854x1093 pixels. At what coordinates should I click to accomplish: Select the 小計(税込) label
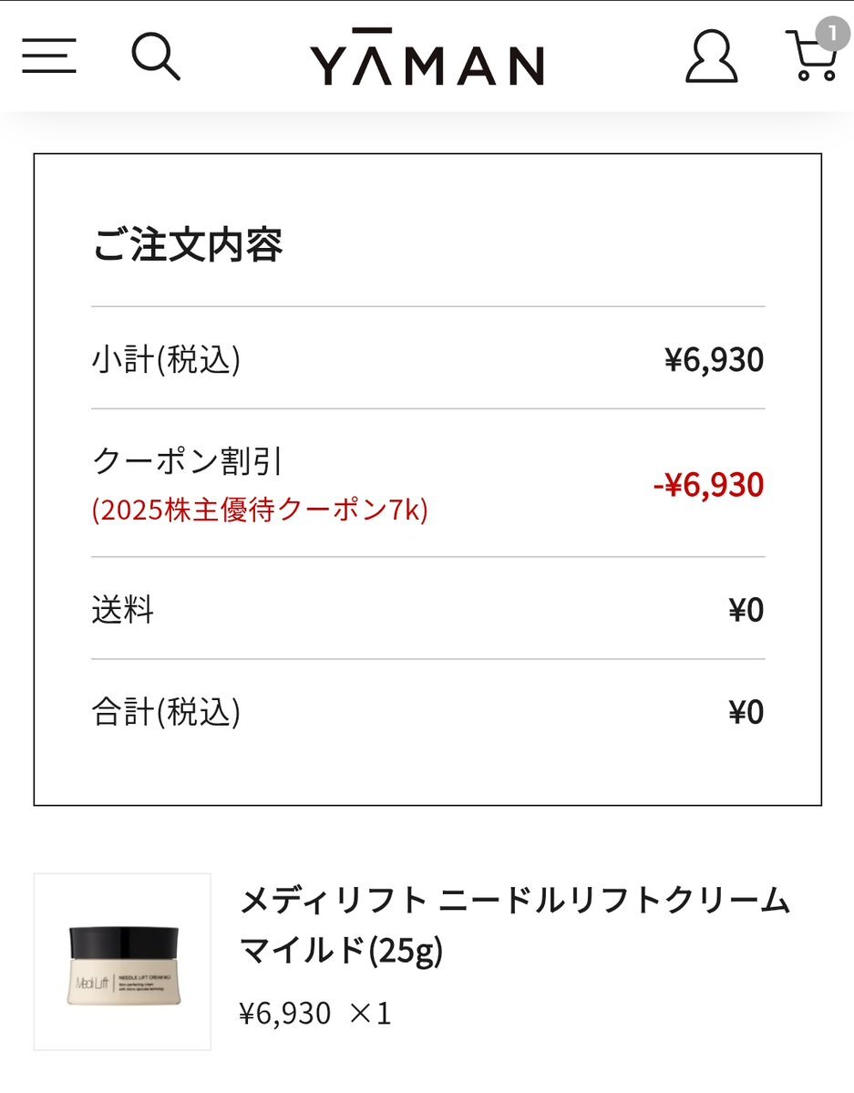coord(166,360)
